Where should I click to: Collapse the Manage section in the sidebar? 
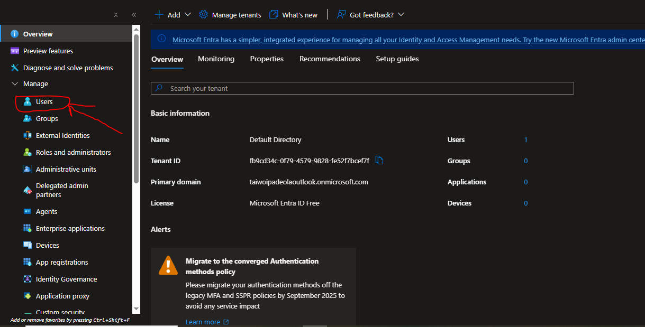(x=15, y=83)
